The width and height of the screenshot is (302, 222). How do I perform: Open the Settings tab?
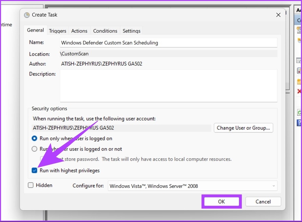coord(131,31)
